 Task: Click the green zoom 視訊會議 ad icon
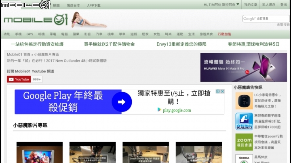coord(244,142)
